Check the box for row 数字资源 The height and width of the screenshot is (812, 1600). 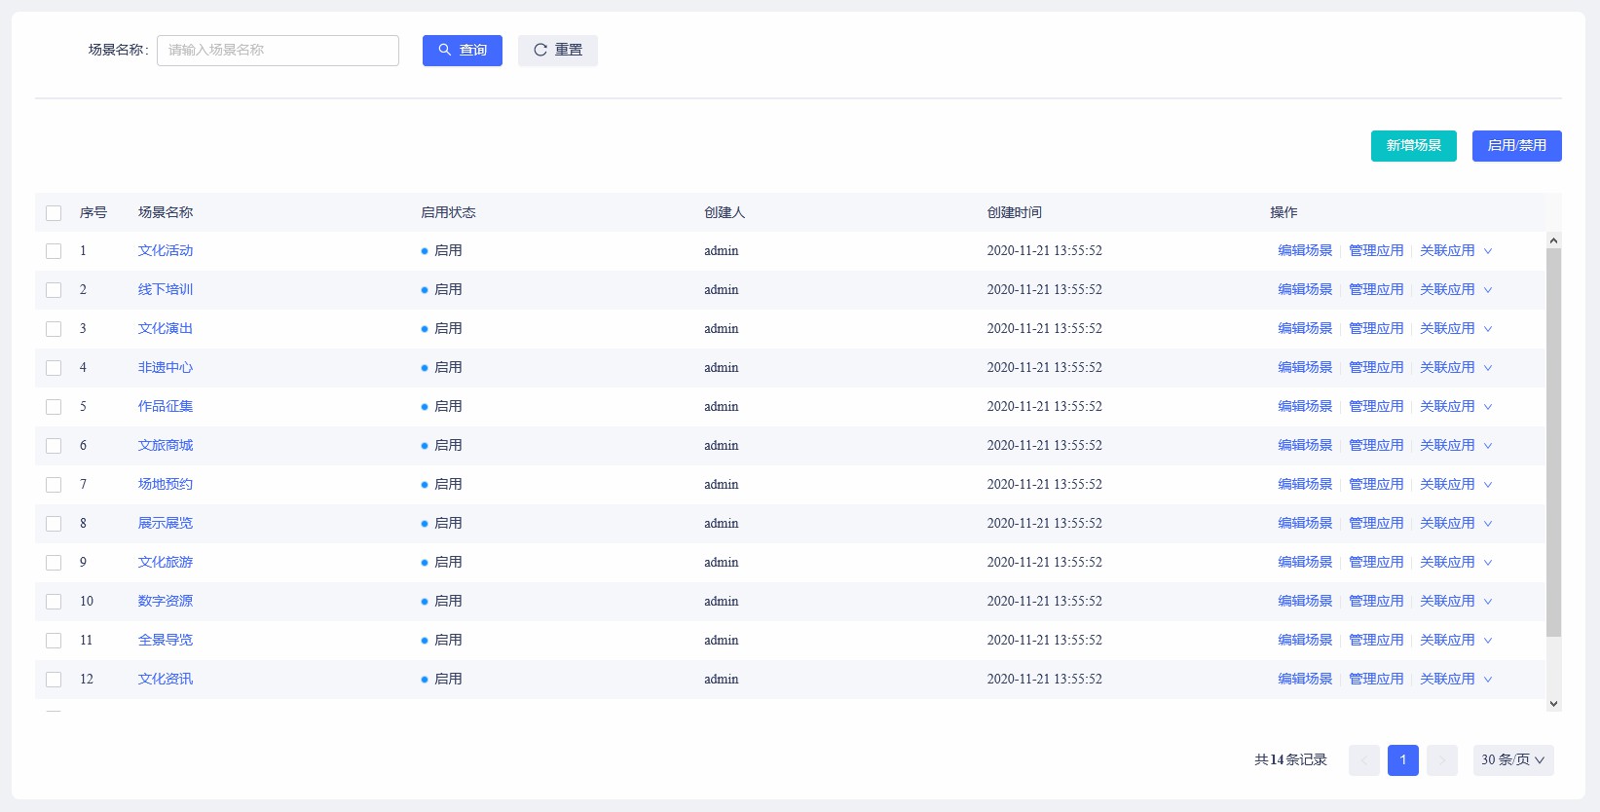click(x=54, y=602)
